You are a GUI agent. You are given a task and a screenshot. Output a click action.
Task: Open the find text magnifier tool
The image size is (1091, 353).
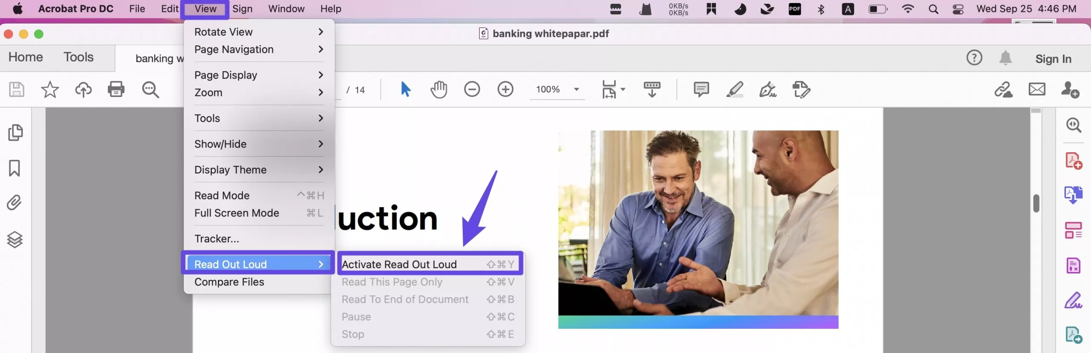click(x=150, y=90)
